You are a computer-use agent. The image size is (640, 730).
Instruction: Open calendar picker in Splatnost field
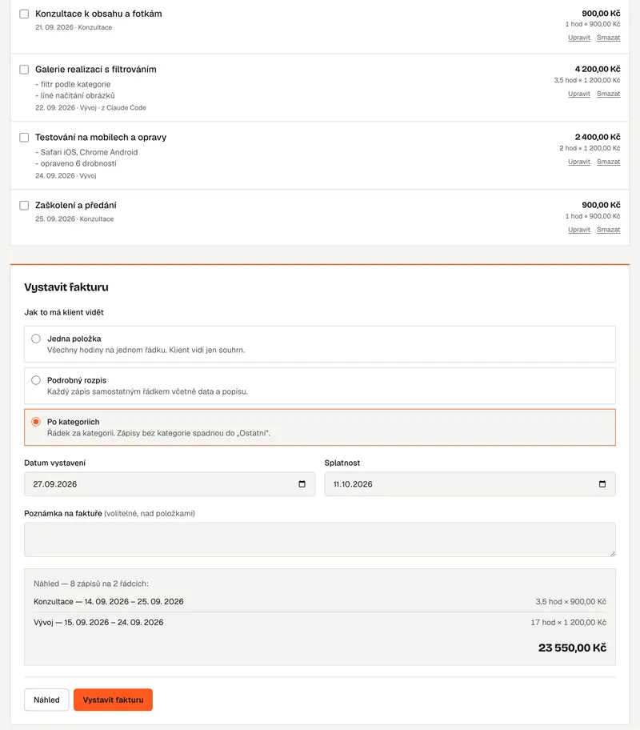pos(602,484)
